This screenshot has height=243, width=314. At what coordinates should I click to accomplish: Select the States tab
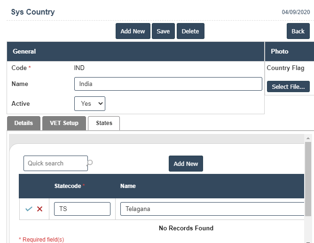click(104, 123)
